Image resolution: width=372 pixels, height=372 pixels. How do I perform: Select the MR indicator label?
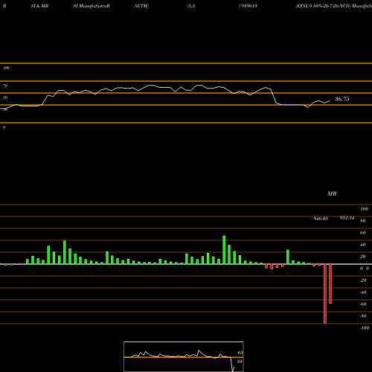coord(332,193)
